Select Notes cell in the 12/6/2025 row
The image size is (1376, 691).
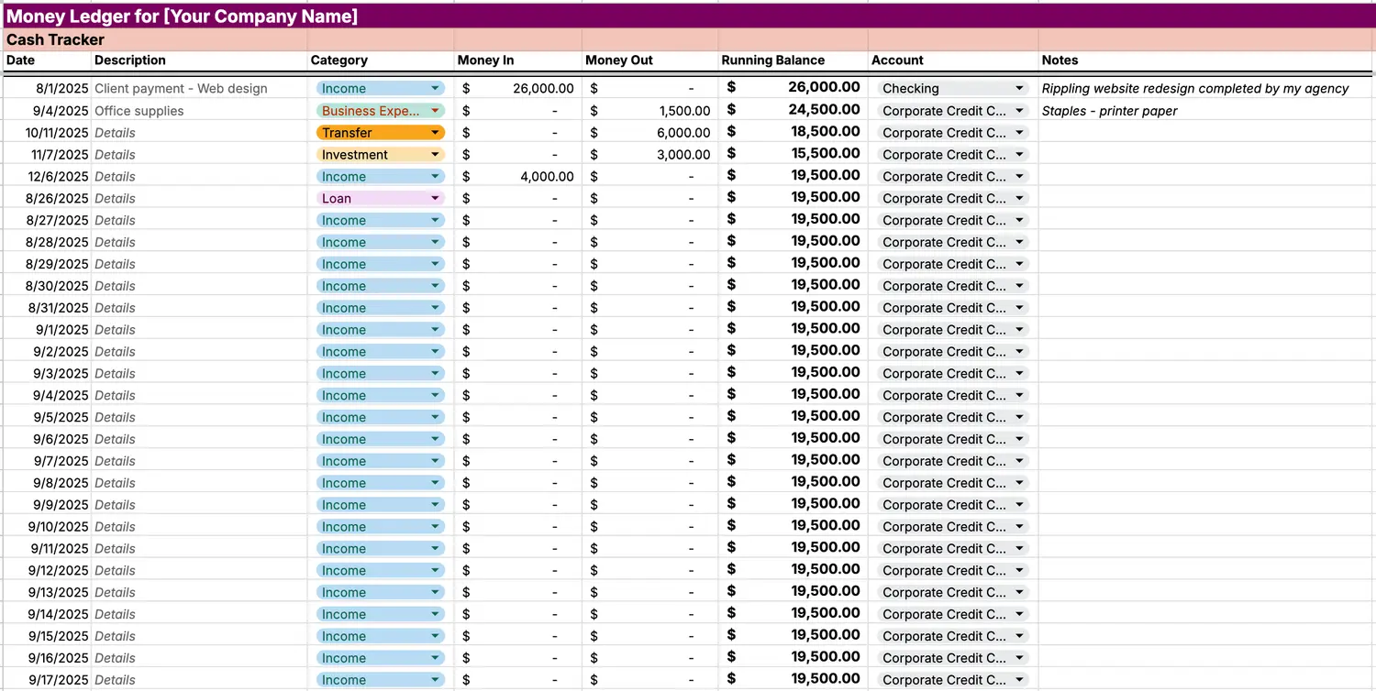click(x=1207, y=177)
